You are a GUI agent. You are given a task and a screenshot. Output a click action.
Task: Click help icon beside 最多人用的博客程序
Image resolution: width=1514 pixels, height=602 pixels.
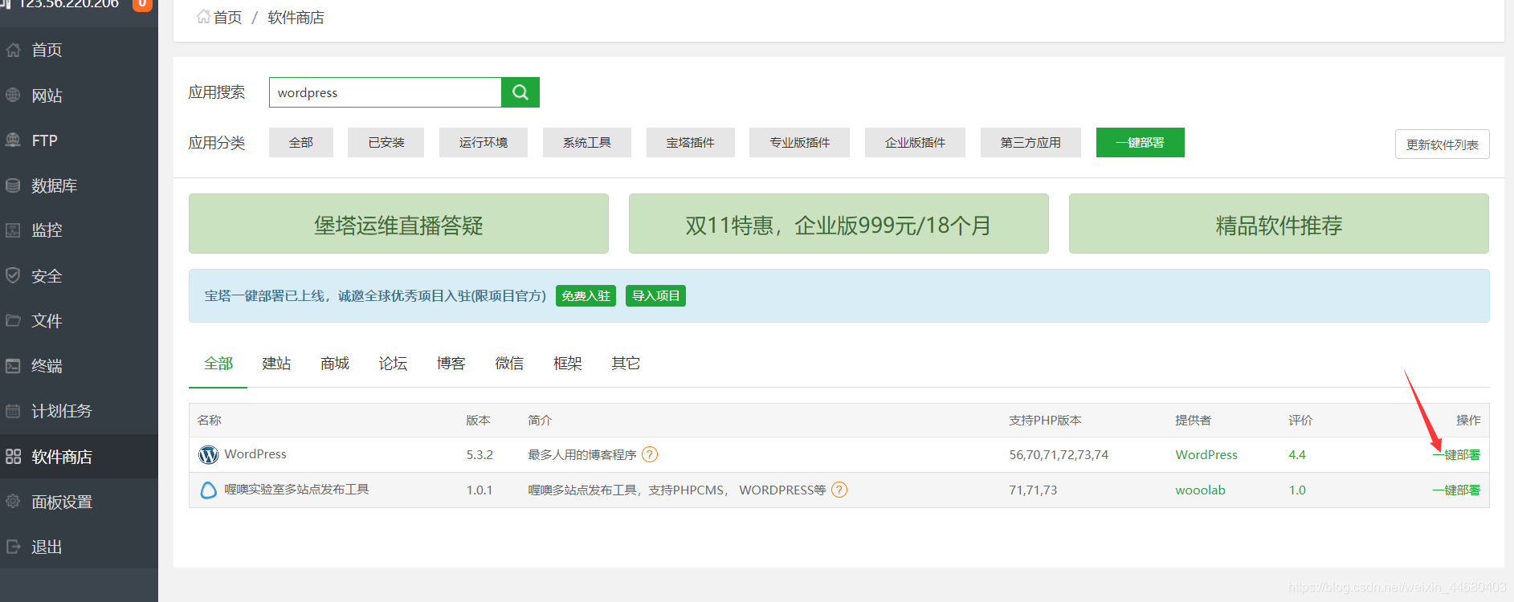point(650,454)
